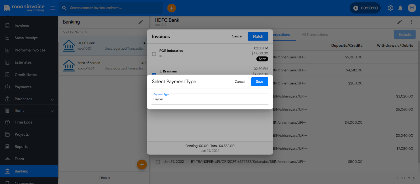The width and height of the screenshot is (420, 184).
Task: Select the HDFC Bank account row
Action: click(104, 46)
